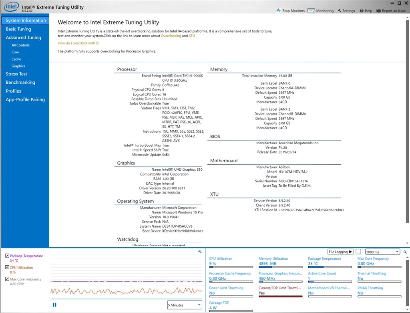Viewport: 410px width, 313px height.
Task: Click the Thermal Throttling tile
Action: point(379,277)
